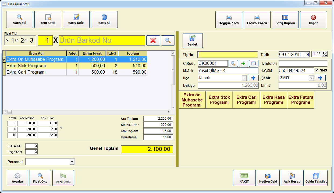Viewport: 334px width, 193px height.
Task: Click Fatura Yazdır to print invoice
Action: pos(257,20)
